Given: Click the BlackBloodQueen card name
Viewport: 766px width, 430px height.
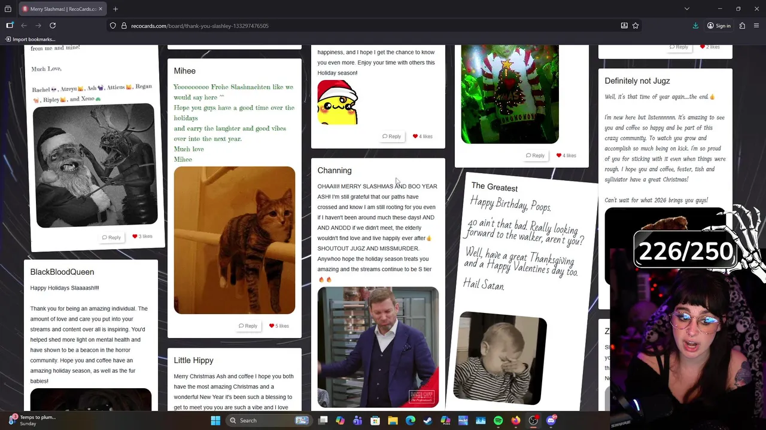Looking at the screenshot, I should click(62, 272).
